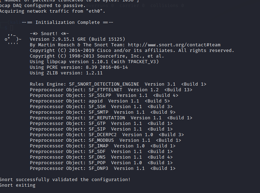Click the ZLIB version 1.2.11 line
Viewport: 260px width, 193px height.
[x=66, y=73]
